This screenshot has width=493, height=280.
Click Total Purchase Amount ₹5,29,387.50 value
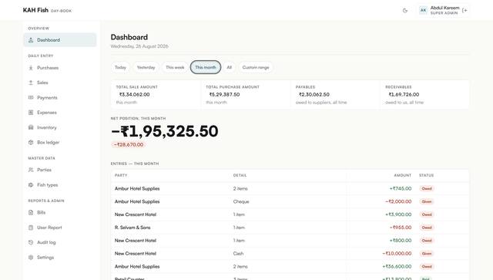224,94
